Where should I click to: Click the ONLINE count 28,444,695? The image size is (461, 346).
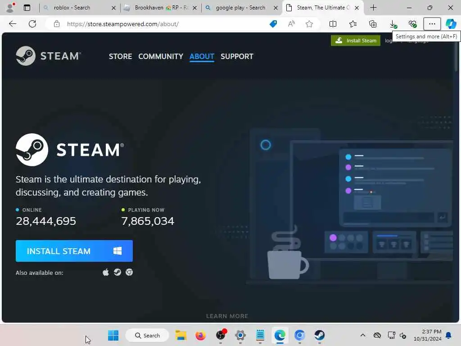coord(46,221)
